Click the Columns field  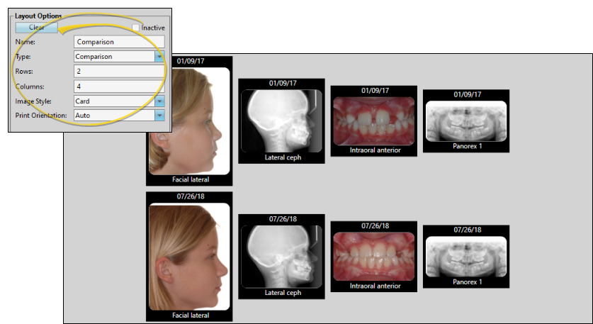click(x=118, y=86)
